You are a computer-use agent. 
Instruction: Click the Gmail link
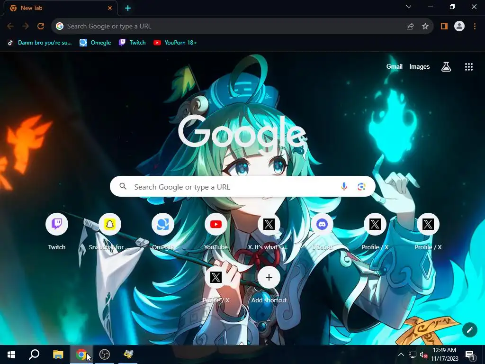coord(395,66)
